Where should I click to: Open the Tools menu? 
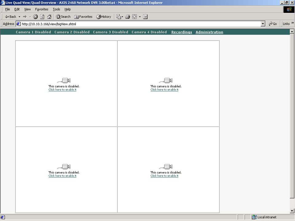(56, 9)
